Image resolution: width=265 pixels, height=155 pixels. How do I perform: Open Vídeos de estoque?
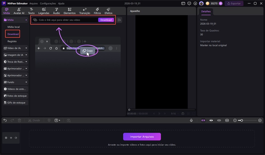point(15,89)
